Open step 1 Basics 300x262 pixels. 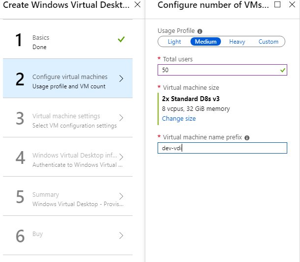(x=68, y=39)
